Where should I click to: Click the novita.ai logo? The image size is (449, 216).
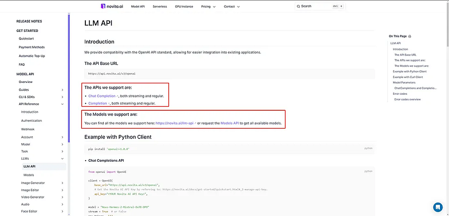tap(112, 6)
